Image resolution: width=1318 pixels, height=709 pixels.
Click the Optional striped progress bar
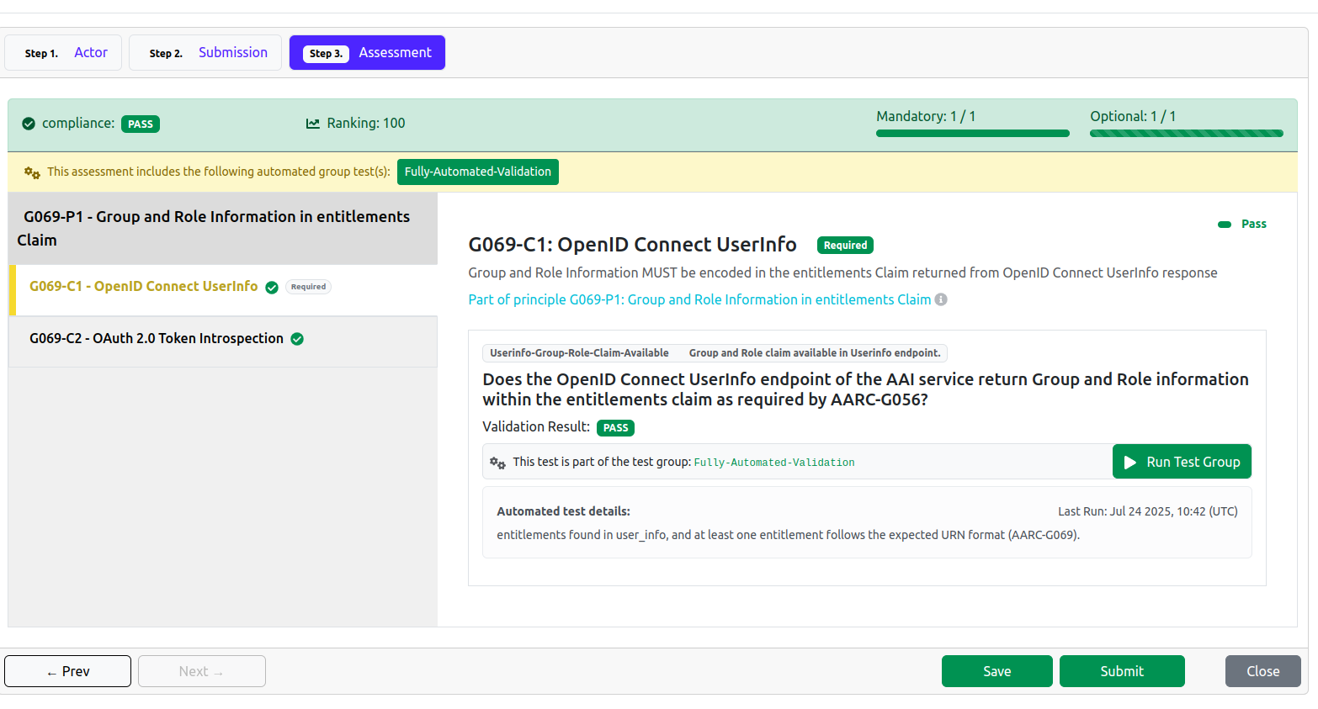(1187, 133)
